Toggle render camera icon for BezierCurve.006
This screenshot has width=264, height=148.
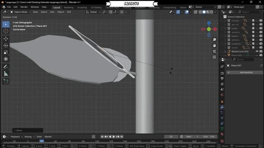[x=261, y=51]
